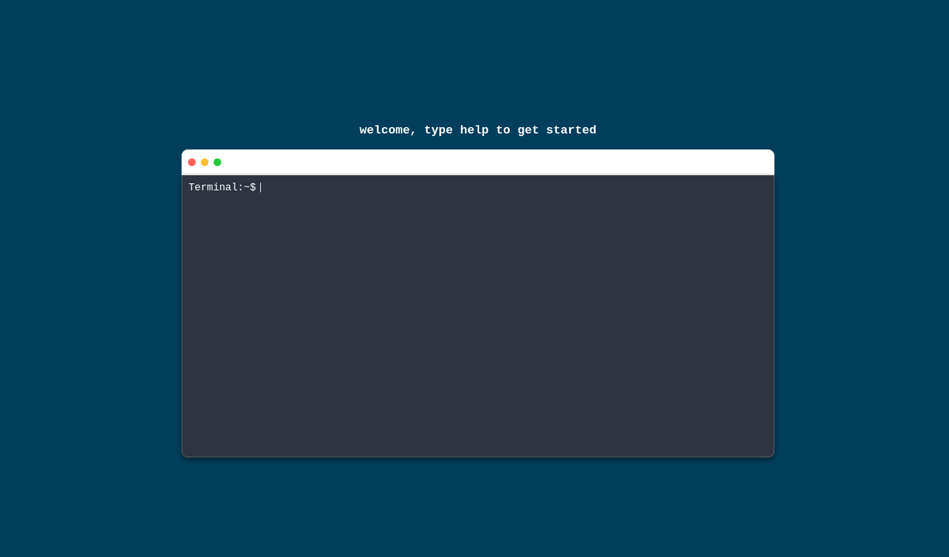This screenshot has width=949, height=557.
Task: Click the blinking text cursor after the prompt
Action: (x=261, y=187)
